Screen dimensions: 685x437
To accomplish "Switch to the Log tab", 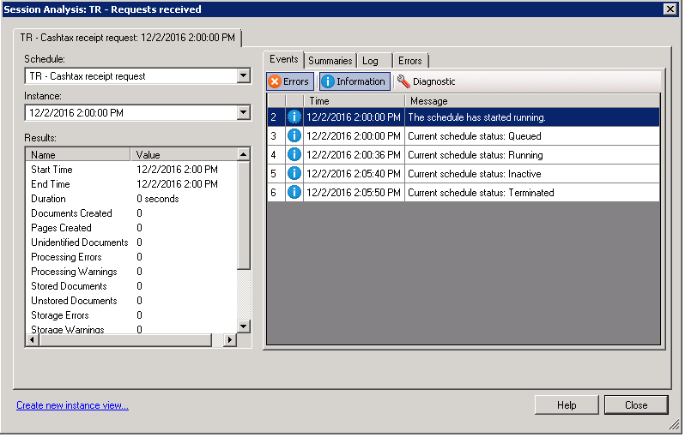I will 374,61.
